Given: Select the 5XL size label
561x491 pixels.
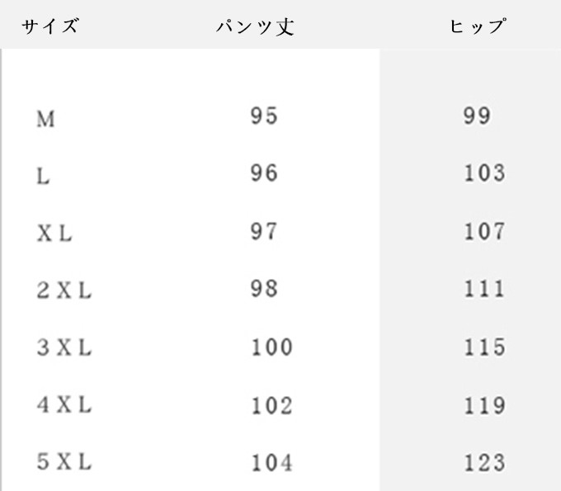Looking at the screenshot, I should pos(64,462).
